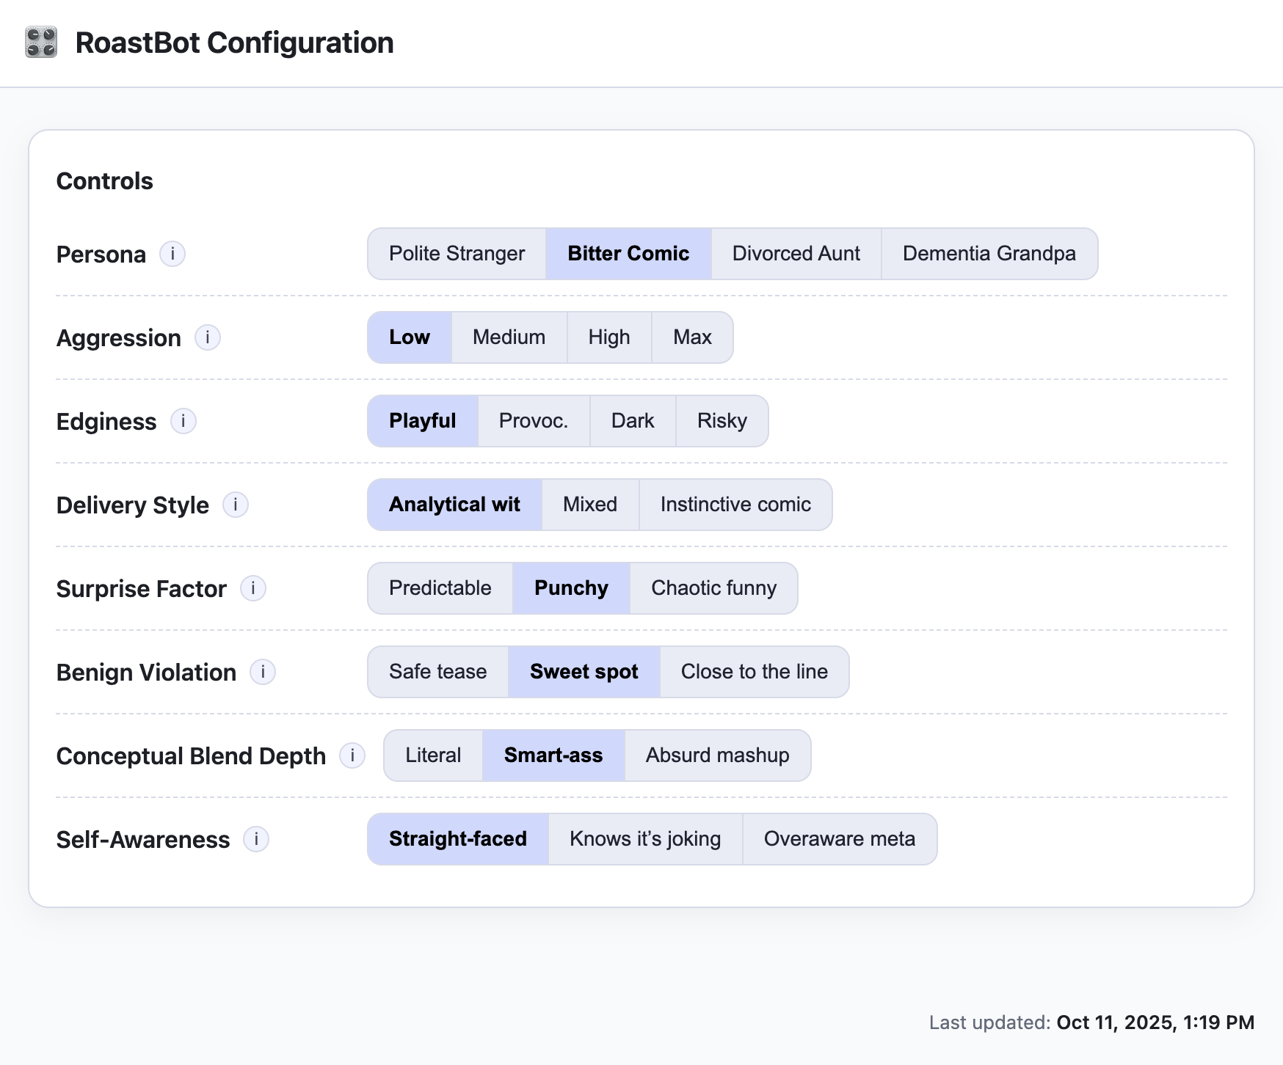This screenshot has height=1065, width=1283.
Task: Open the Persona info icon
Action: 172,254
